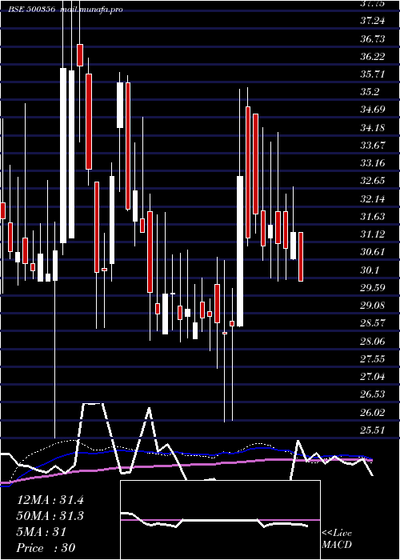Click the last red candlestick on the chart
The height and width of the screenshot is (560, 400).
[x=301, y=257]
